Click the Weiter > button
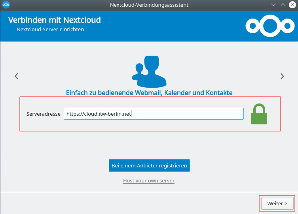 (277, 203)
